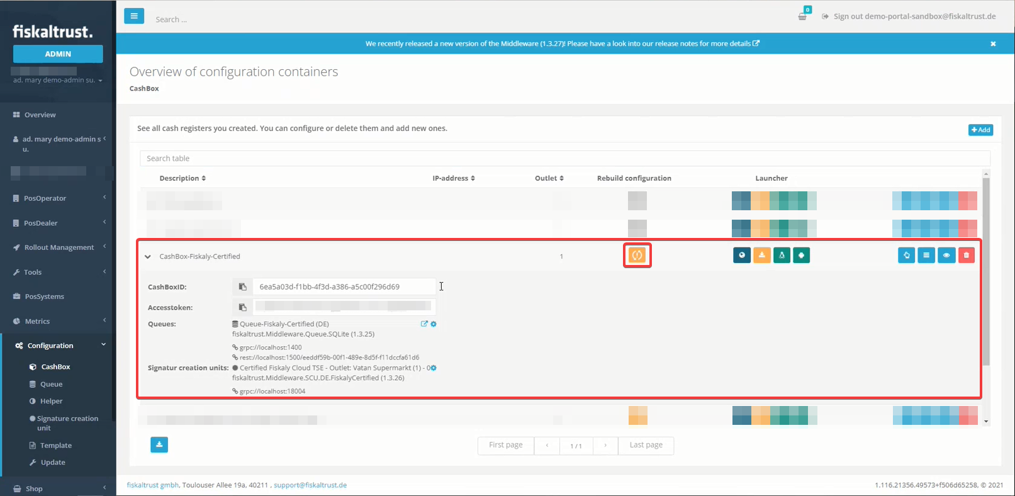
Task: Click the previous page arrow in pagination
Action: tap(547, 445)
